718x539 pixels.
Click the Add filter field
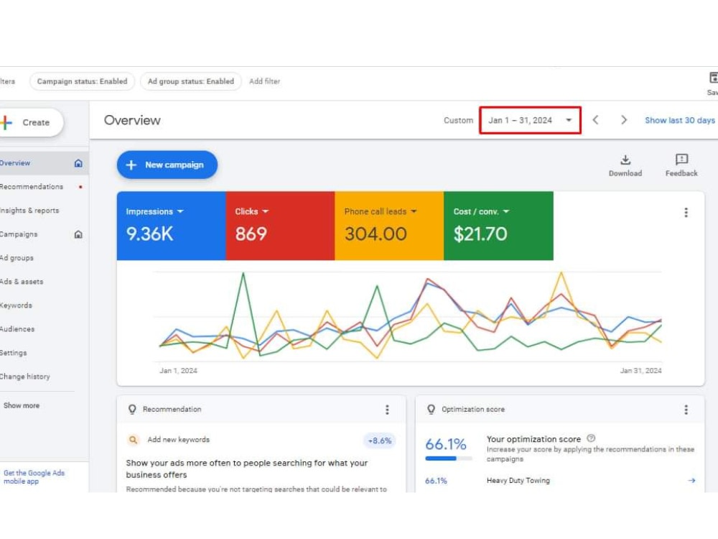pyautogui.click(x=265, y=81)
